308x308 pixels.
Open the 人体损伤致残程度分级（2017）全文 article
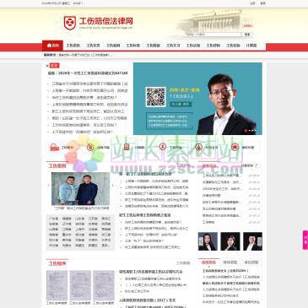(x=148, y=300)
